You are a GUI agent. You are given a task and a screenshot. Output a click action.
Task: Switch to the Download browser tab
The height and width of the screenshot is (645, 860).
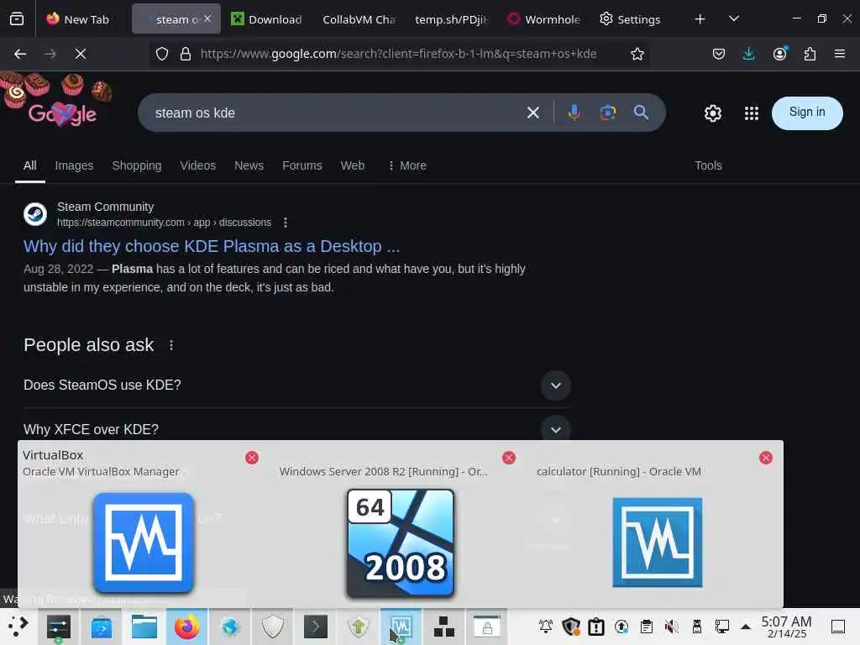pos(267,19)
